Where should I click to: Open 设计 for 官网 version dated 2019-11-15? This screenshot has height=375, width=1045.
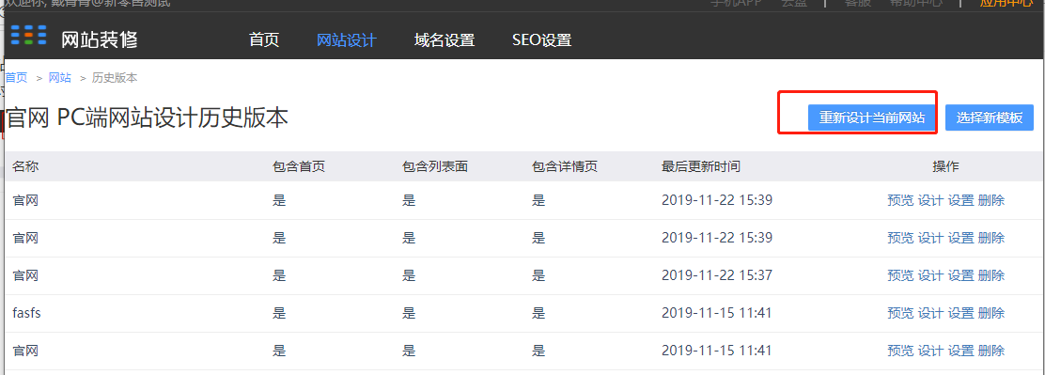[x=930, y=351]
